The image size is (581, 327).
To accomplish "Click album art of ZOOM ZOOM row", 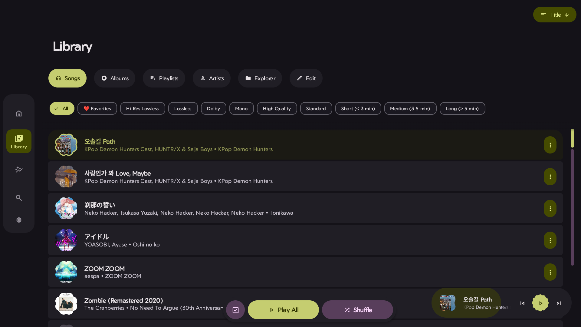I will (x=66, y=272).
